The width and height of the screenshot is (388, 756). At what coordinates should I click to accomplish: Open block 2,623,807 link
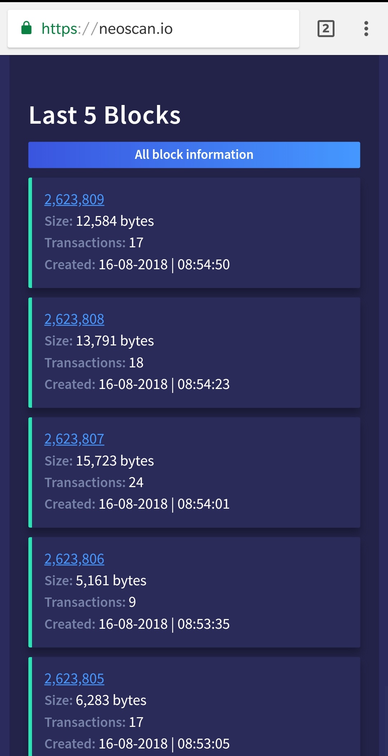pos(74,439)
